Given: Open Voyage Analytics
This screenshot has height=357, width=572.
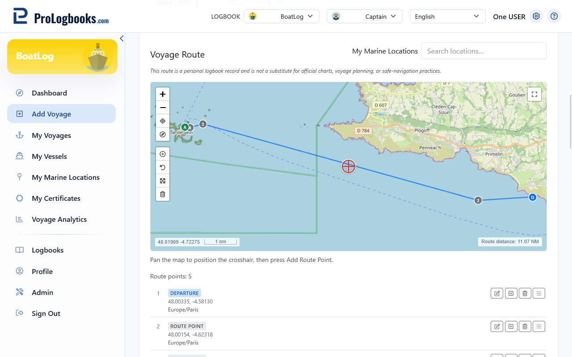Looking at the screenshot, I should tap(61, 219).
